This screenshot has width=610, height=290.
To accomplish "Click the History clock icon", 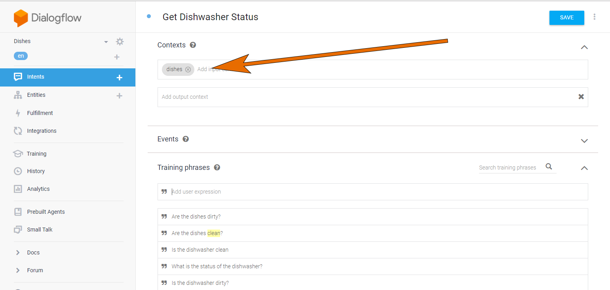I will pos(18,171).
